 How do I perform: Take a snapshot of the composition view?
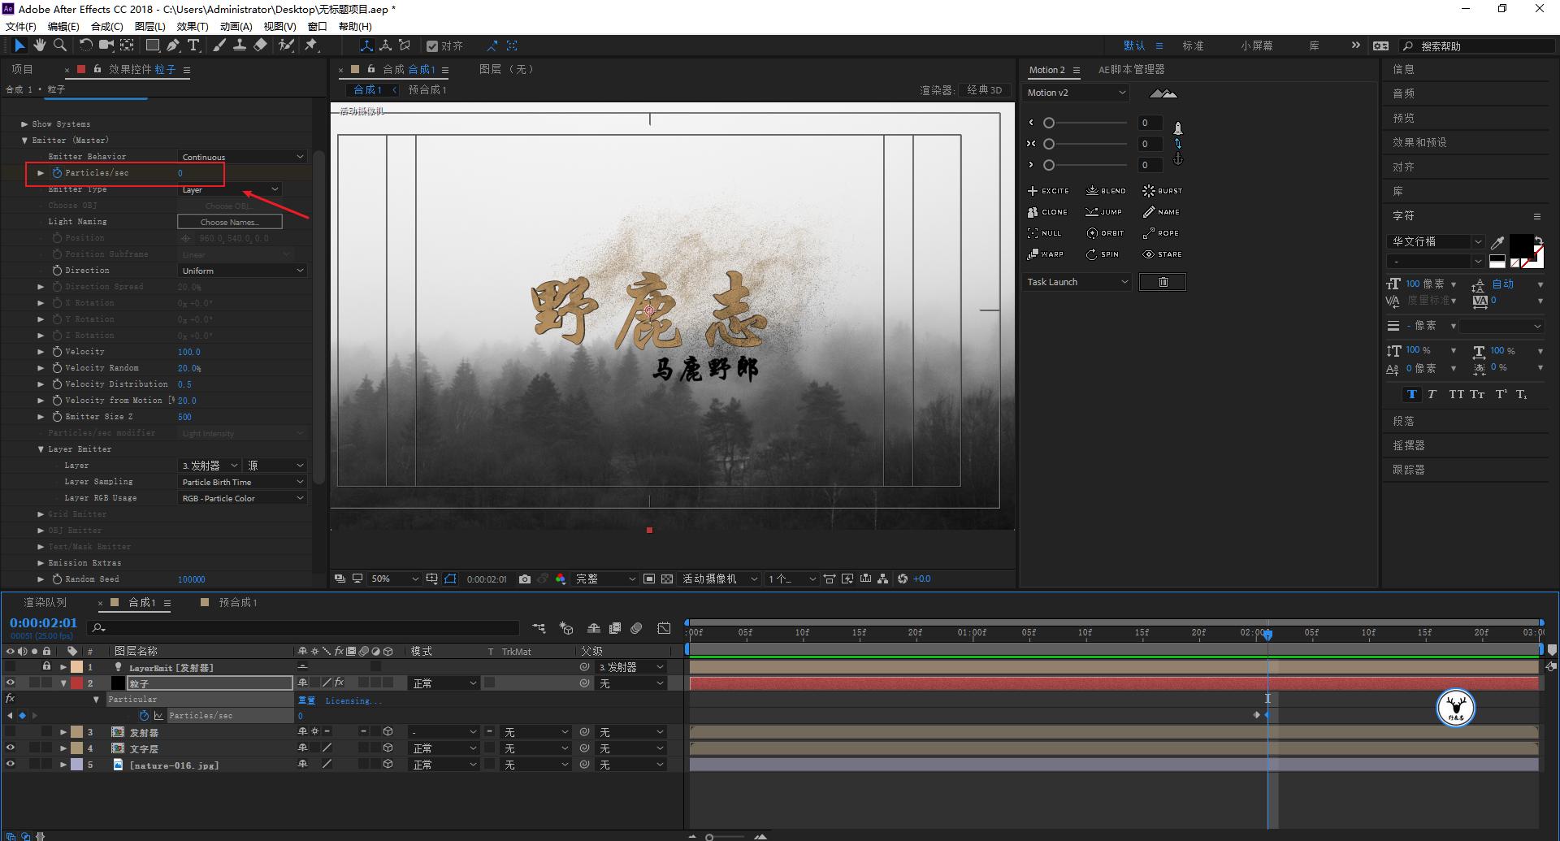pyautogui.click(x=525, y=579)
